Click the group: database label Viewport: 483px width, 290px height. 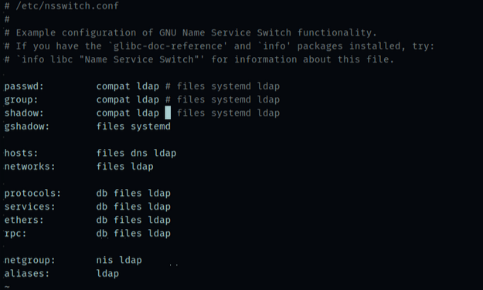pyautogui.click(x=21, y=99)
